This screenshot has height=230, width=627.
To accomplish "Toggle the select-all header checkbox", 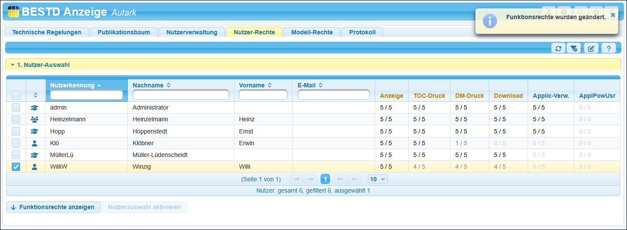I will [x=16, y=95].
